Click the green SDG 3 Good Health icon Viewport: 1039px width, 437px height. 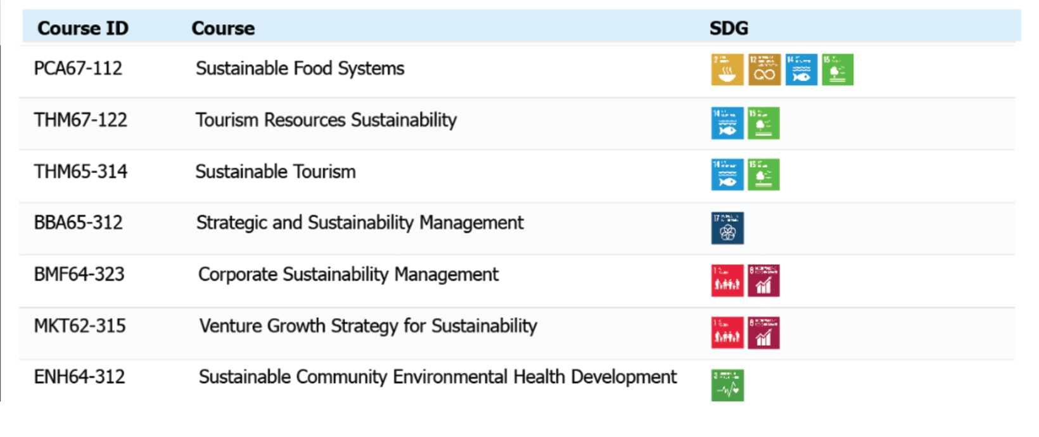click(727, 385)
